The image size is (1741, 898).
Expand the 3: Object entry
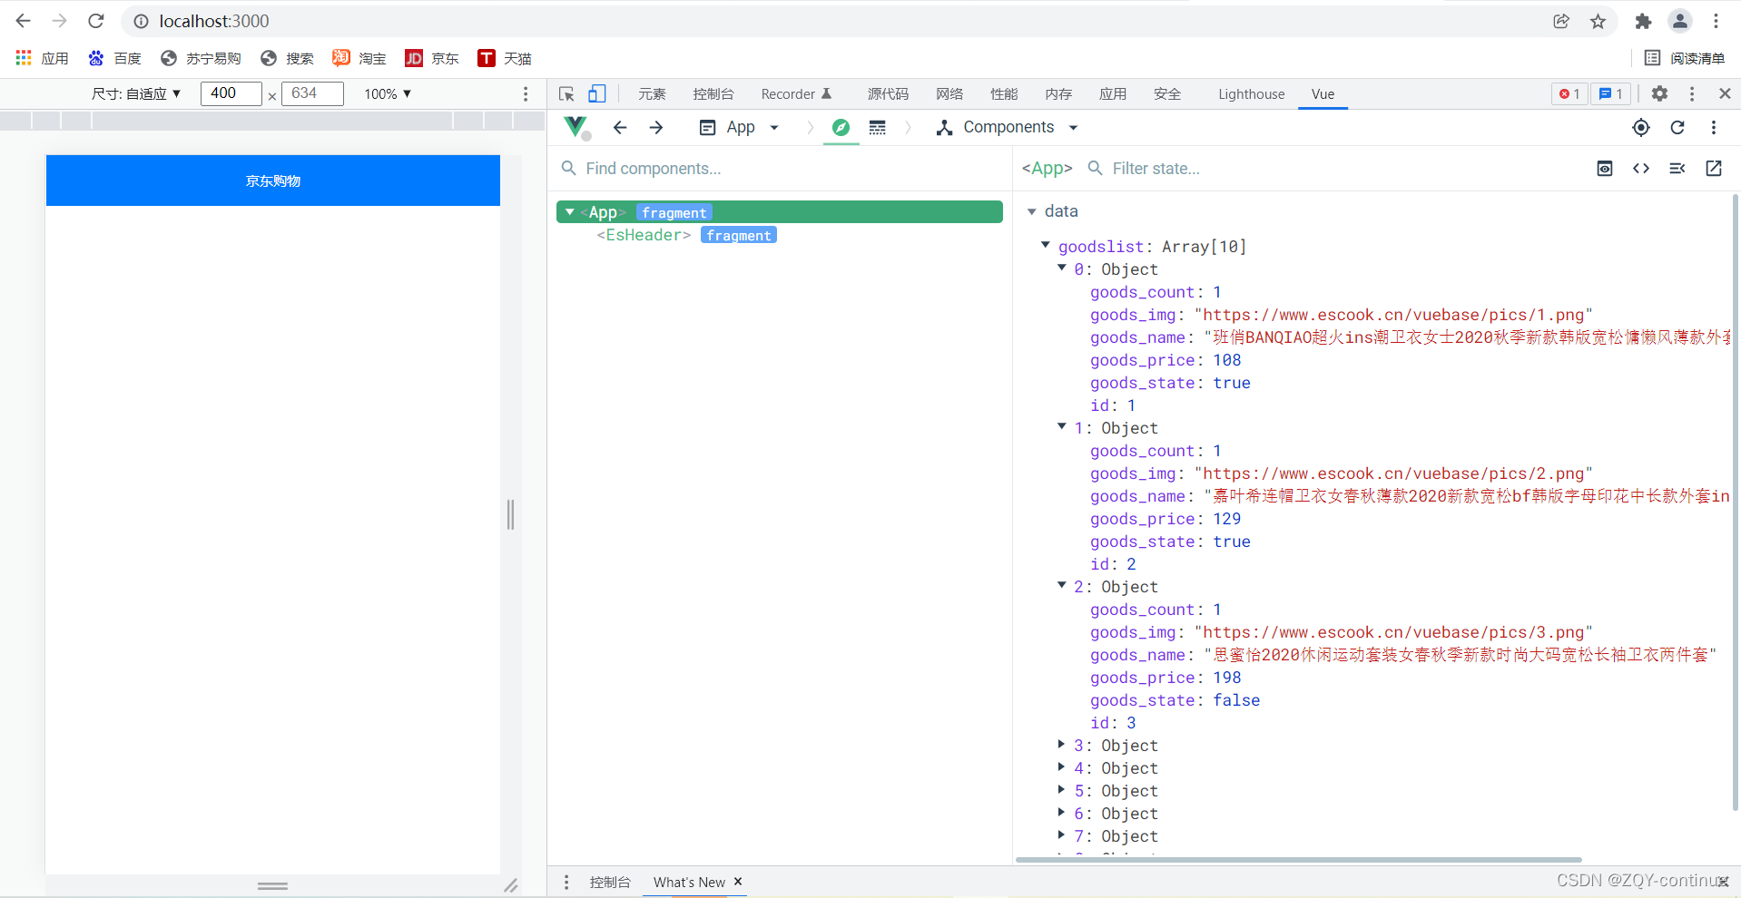1061,744
